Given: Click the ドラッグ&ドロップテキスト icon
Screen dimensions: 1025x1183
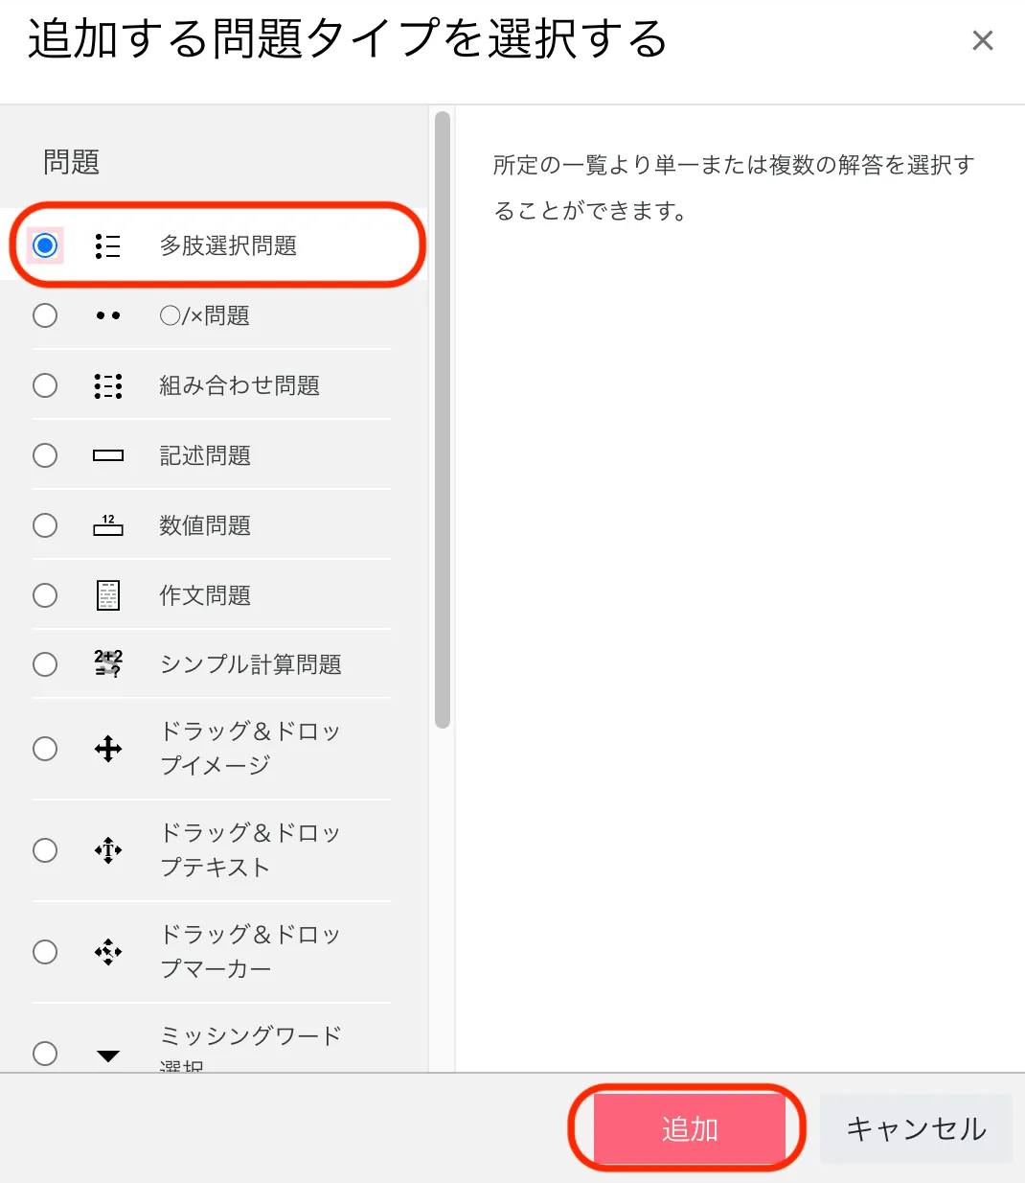Looking at the screenshot, I should (x=108, y=850).
